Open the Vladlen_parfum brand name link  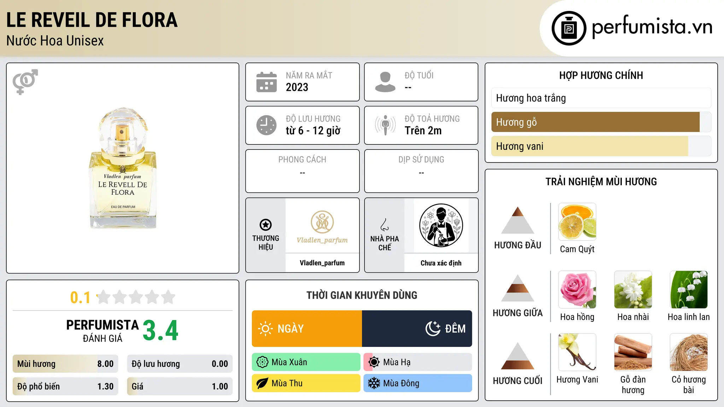[322, 263]
